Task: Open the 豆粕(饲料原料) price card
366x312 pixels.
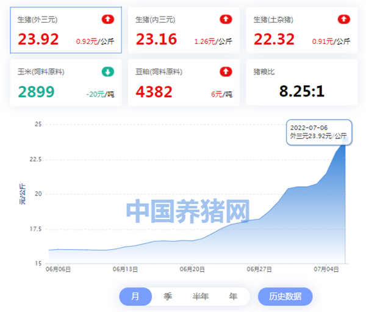Action: coord(184,82)
